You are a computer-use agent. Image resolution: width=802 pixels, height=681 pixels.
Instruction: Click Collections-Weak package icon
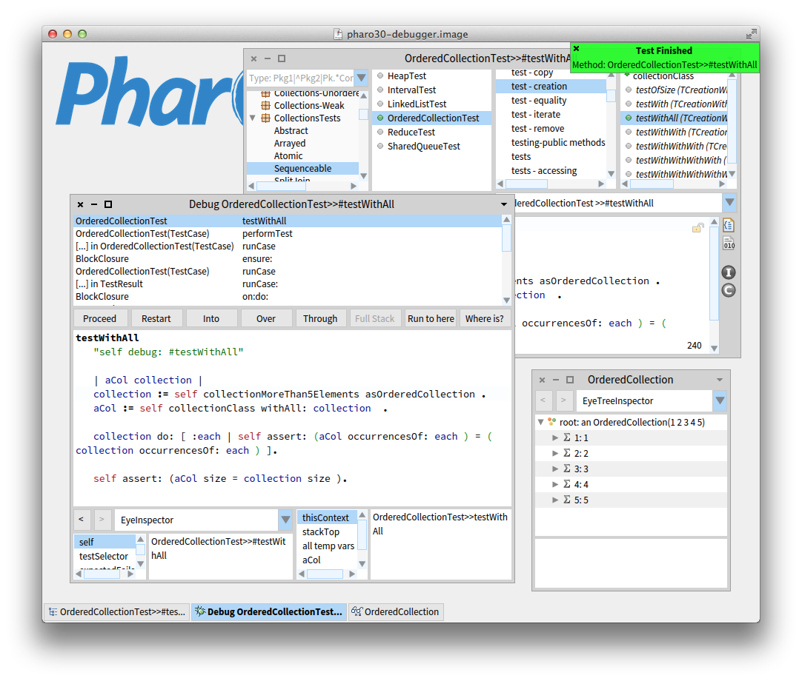click(x=265, y=105)
